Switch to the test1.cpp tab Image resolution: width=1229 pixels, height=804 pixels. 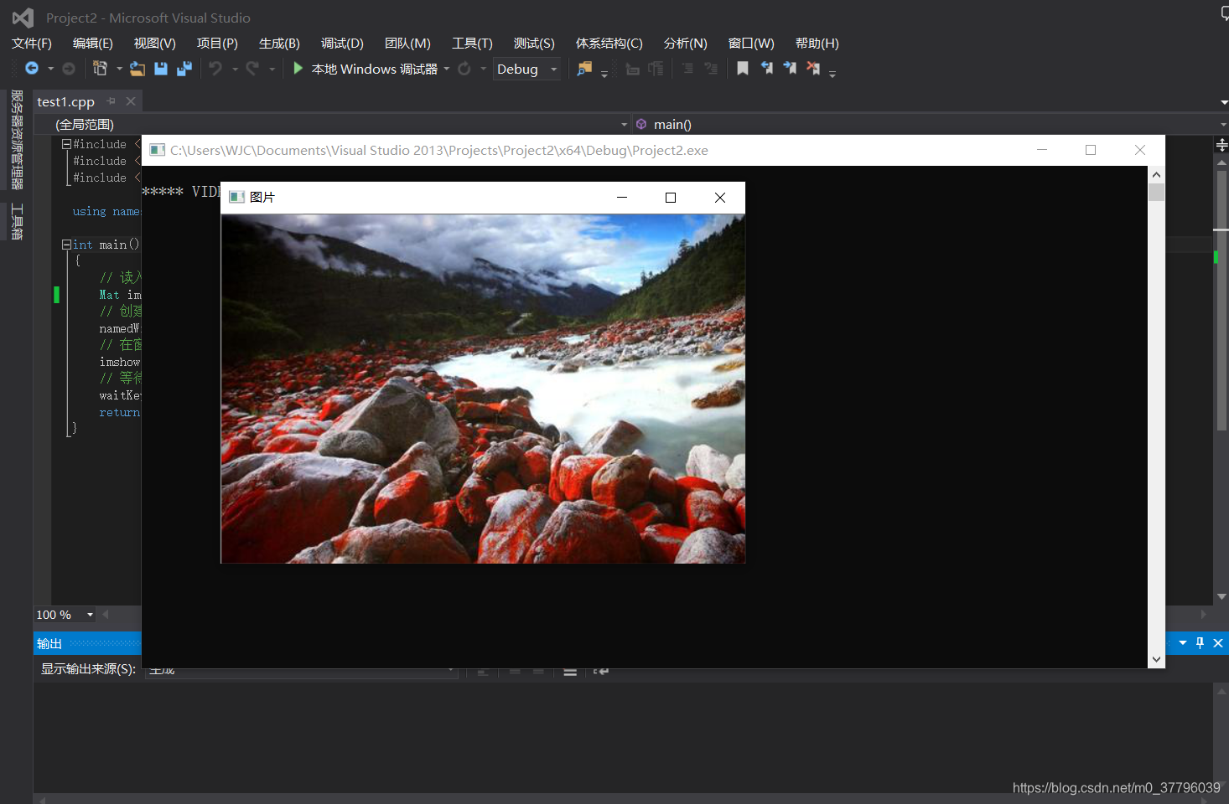[65, 101]
